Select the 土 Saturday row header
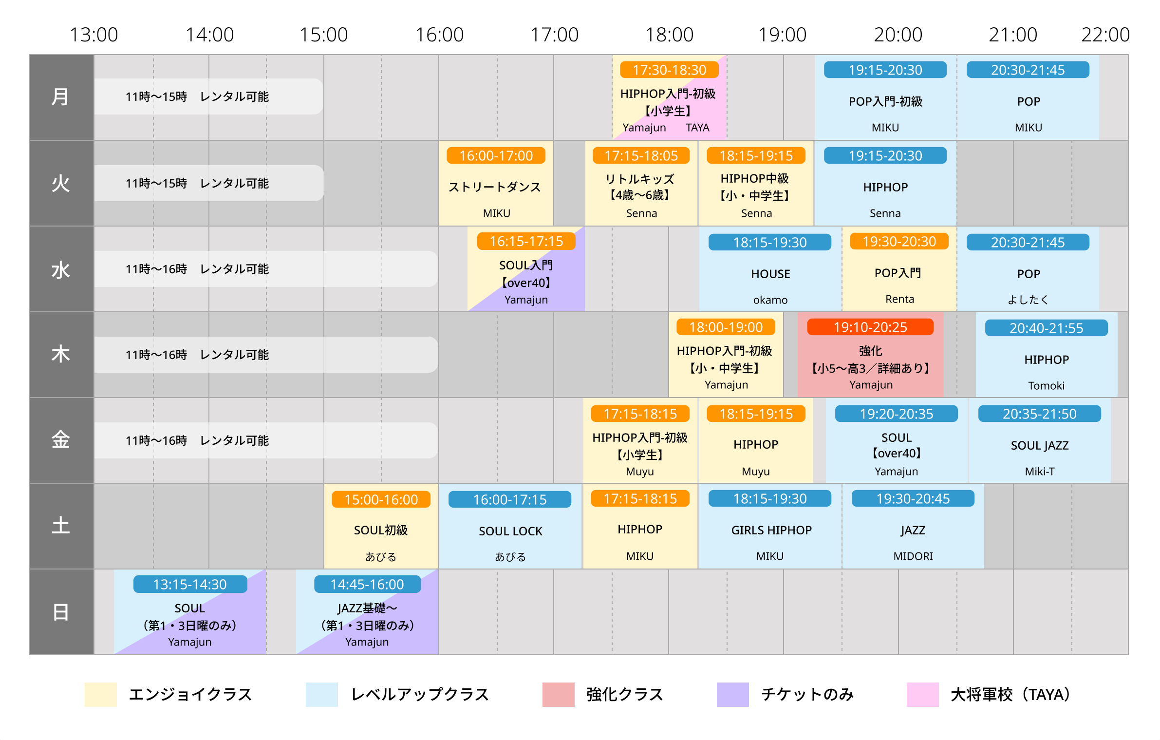The width and height of the screenshot is (1160, 740). point(61,526)
